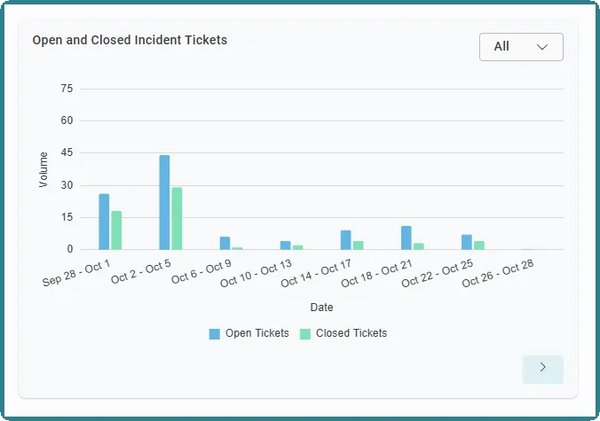This screenshot has height=421, width=600.
Task: Click the 'Oct 10 - Oct 13' axis label
Action: (256, 274)
